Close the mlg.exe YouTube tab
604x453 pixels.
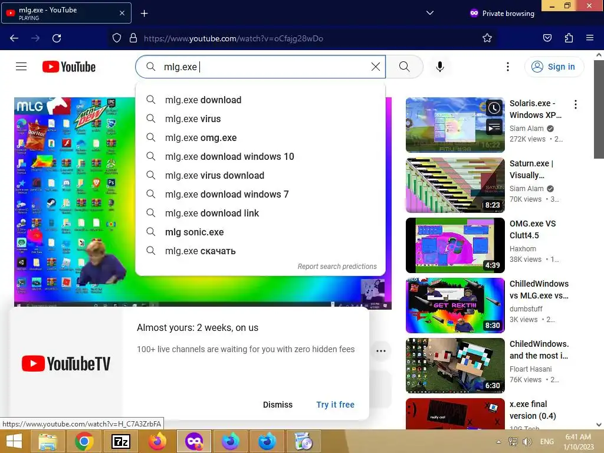click(122, 13)
